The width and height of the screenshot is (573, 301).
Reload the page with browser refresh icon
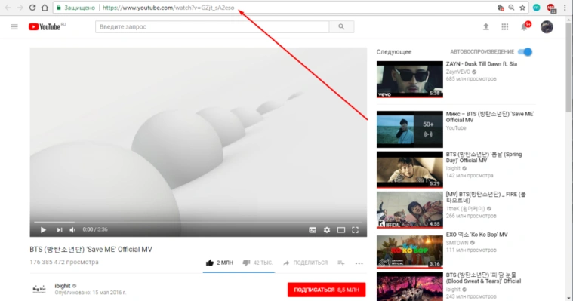pyautogui.click(x=32, y=8)
